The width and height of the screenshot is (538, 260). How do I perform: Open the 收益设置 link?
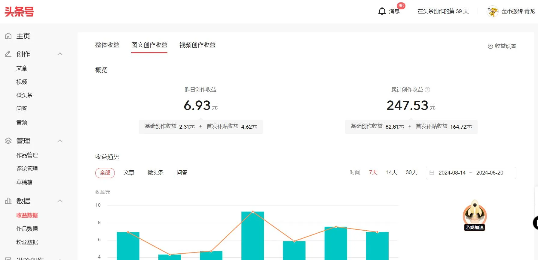pos(506,46)
